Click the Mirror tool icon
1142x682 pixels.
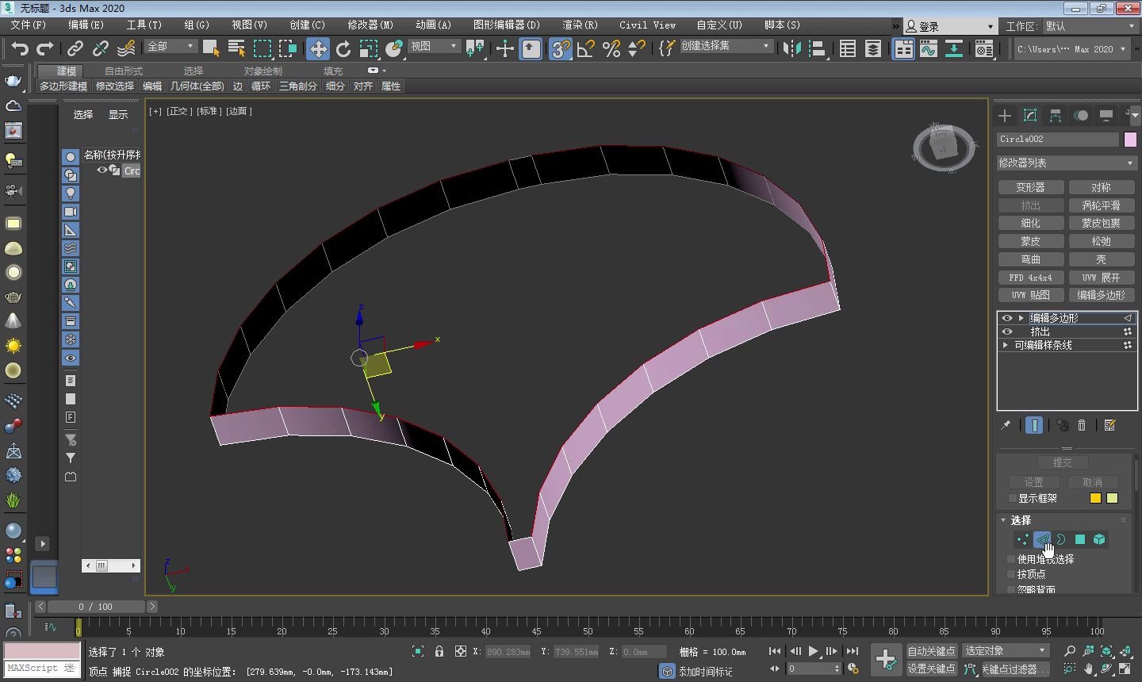[x=791, y=49]
